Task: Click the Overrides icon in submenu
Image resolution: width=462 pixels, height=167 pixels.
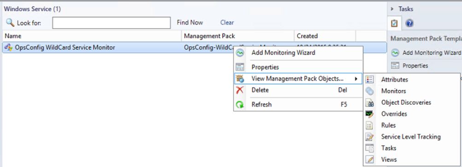Action: [369, 114]
